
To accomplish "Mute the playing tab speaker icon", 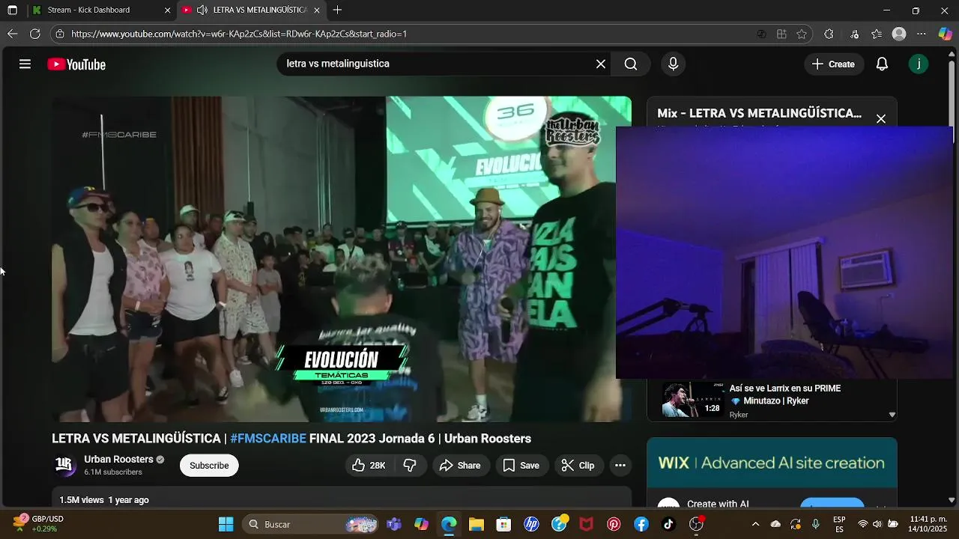I will tap(202, 10).
